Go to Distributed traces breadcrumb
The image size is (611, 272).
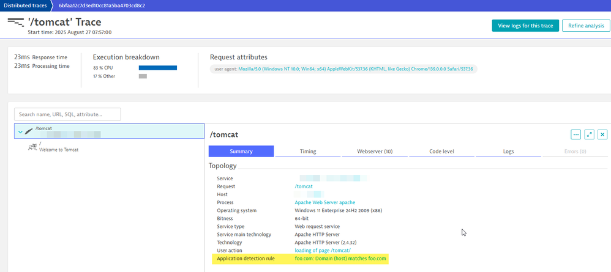[25, 6]
